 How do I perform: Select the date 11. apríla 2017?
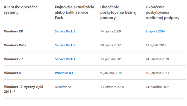[x=156, y=45]
